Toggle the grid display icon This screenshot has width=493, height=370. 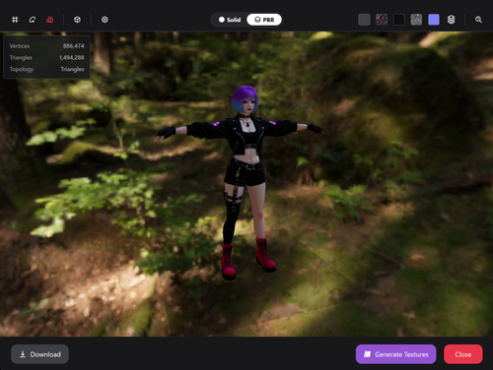[x=15, y=20]
